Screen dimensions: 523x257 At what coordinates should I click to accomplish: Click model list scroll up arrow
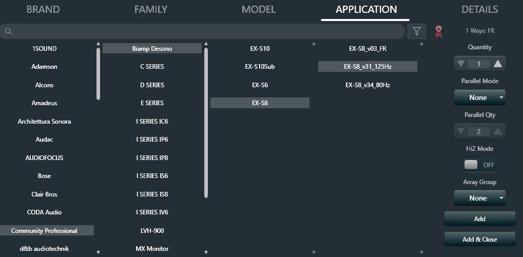[x=314, y=43]
